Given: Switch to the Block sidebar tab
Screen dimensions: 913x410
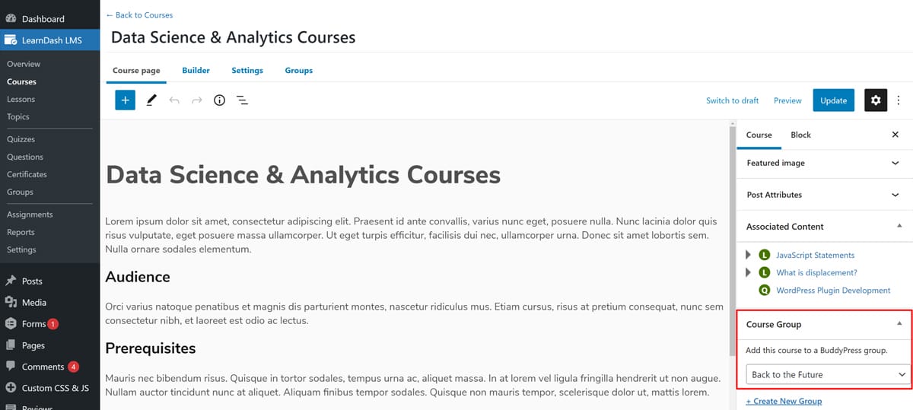Looking at the screenshot, I should coord(800,135).
